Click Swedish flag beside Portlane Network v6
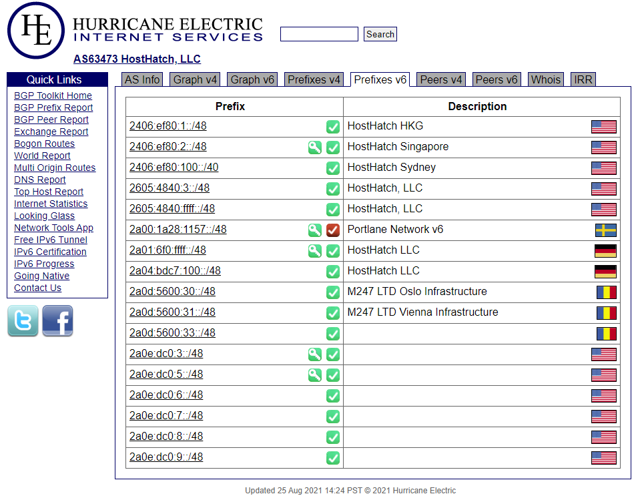Image resolution: width=640 pixels, height=500 pixels. [606, 230]
